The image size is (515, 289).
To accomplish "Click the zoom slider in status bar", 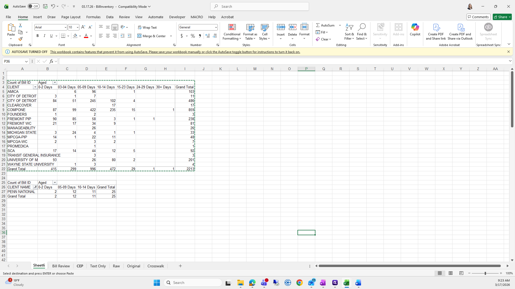I will tap(485, 273).
